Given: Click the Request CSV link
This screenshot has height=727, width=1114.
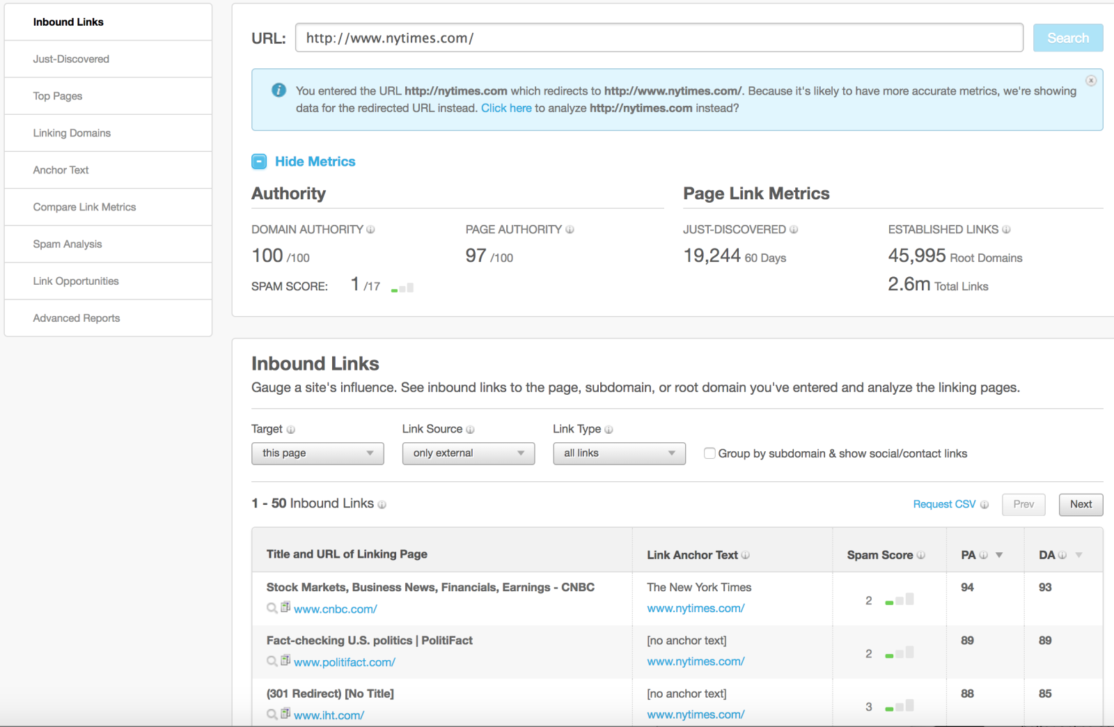Looking at the screenshot, I should (944, 504).
